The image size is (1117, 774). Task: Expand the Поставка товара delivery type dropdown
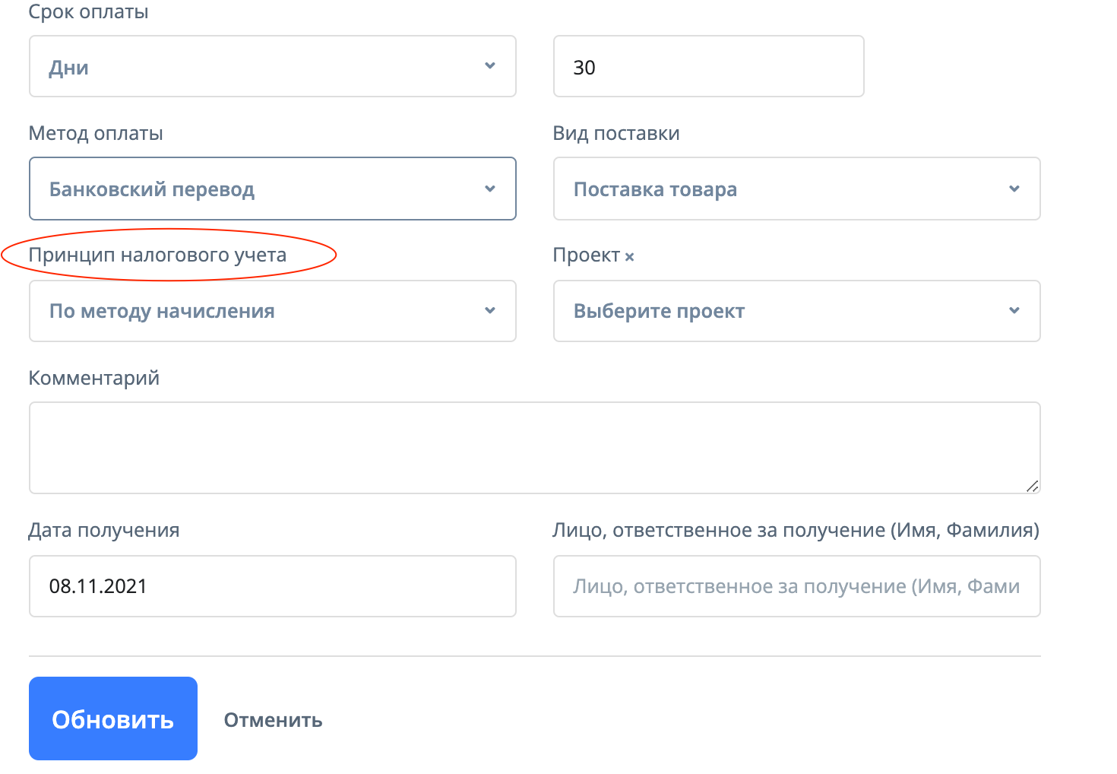coord(796,189)
